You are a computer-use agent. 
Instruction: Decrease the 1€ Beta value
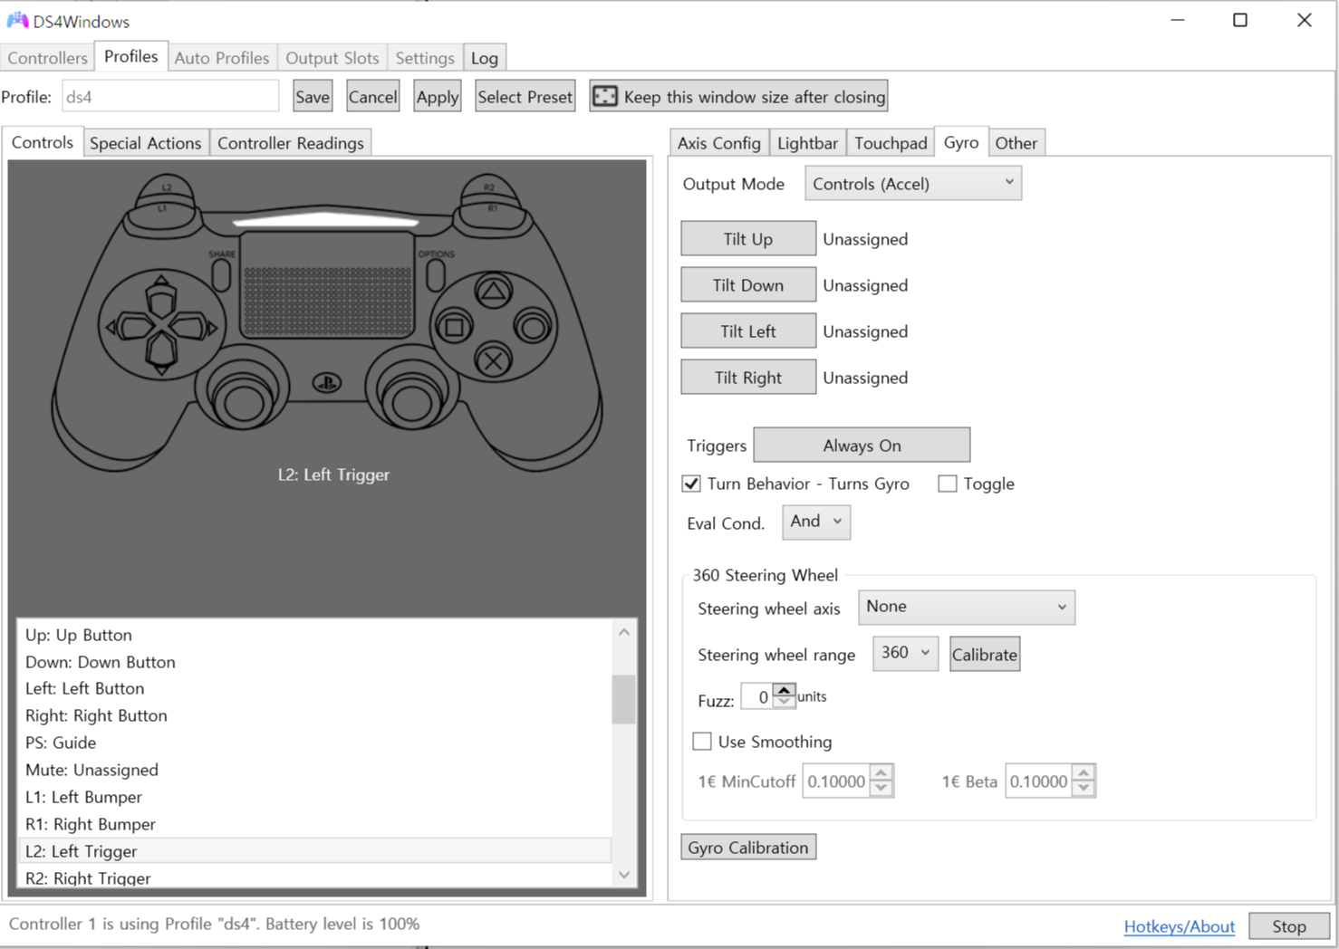1084,788
